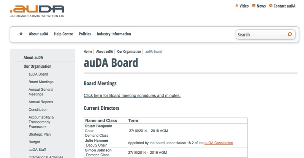Open Board Meetings in sidebar
Viewport: 304px width, 158px height.
pos(41,82)
